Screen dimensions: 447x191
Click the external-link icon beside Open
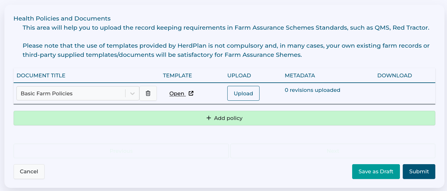(191, 93)
